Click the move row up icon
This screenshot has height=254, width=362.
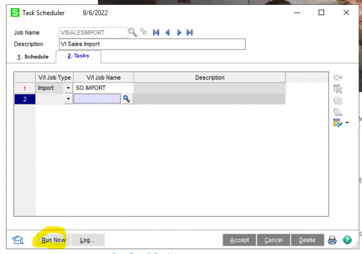337,100
